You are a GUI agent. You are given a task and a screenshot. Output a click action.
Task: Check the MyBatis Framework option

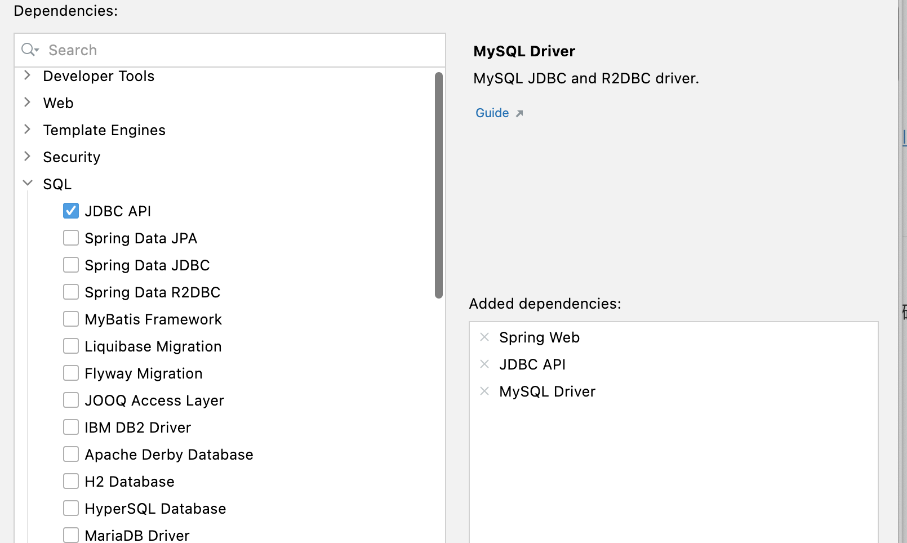tap(71, 319)
